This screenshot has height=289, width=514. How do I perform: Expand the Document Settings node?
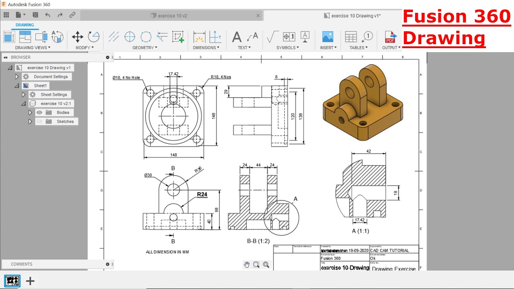17,77
